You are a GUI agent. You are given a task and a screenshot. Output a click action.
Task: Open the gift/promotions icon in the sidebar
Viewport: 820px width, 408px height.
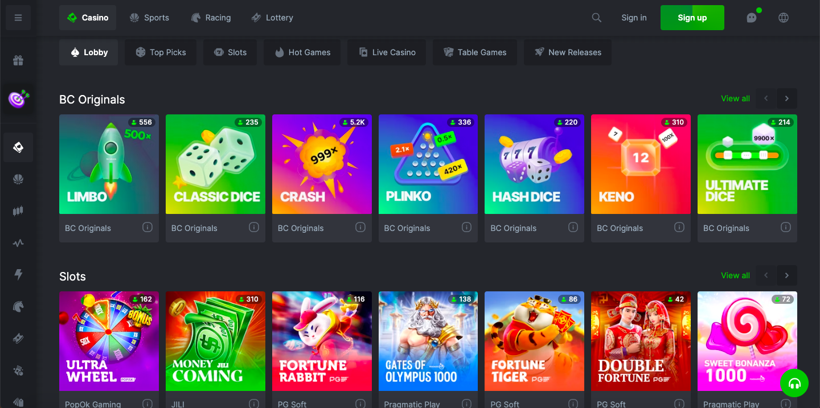point(18,59)
